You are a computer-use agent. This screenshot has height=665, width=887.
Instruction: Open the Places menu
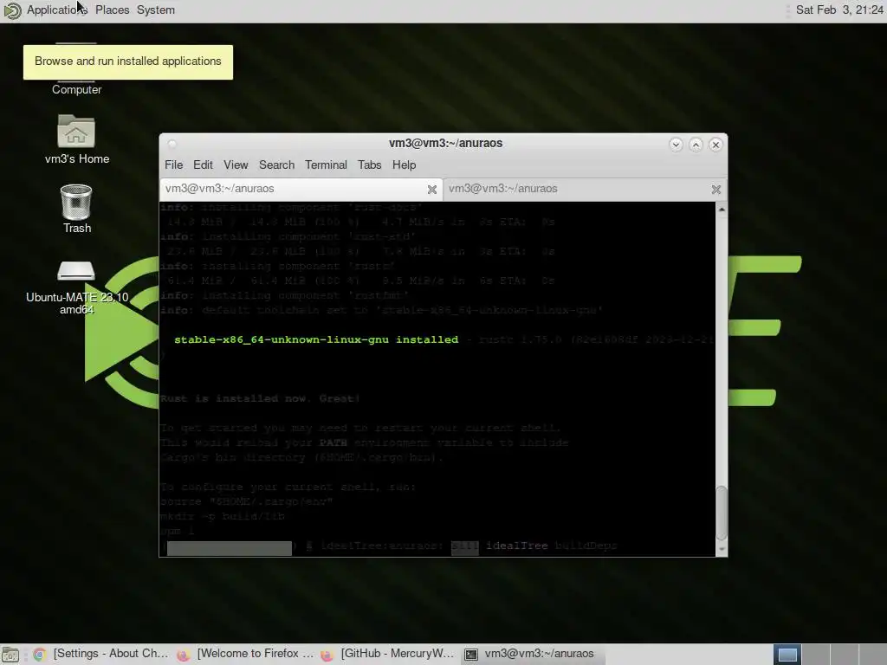[x=112, y=10]
